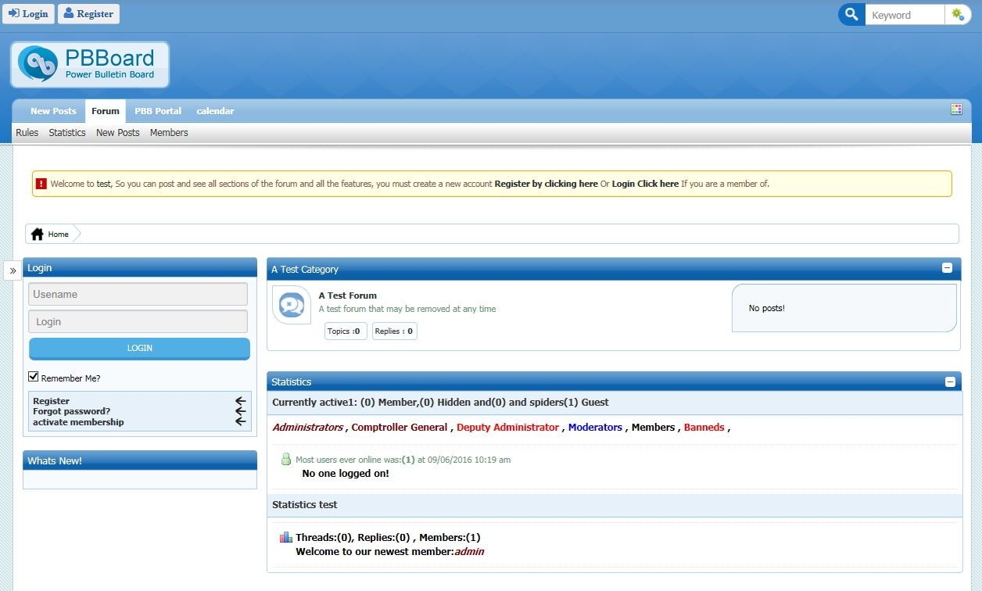Click the Members group link in statistics
The width and height of the screenshot is (982, 591).
pyautogui.click(x=653, y=427)
